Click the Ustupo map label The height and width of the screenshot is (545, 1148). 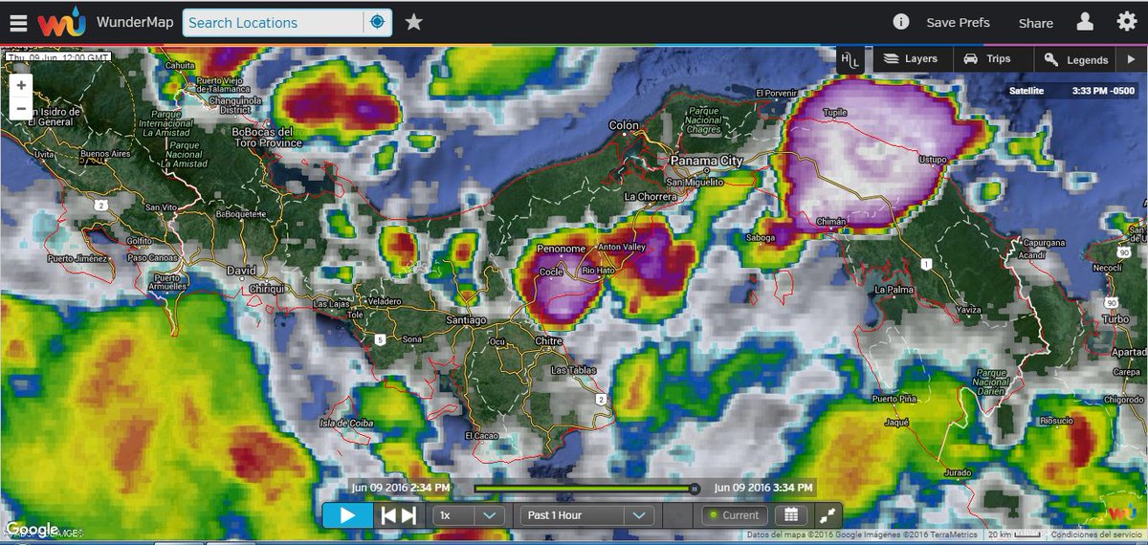[x=931, y=159]
